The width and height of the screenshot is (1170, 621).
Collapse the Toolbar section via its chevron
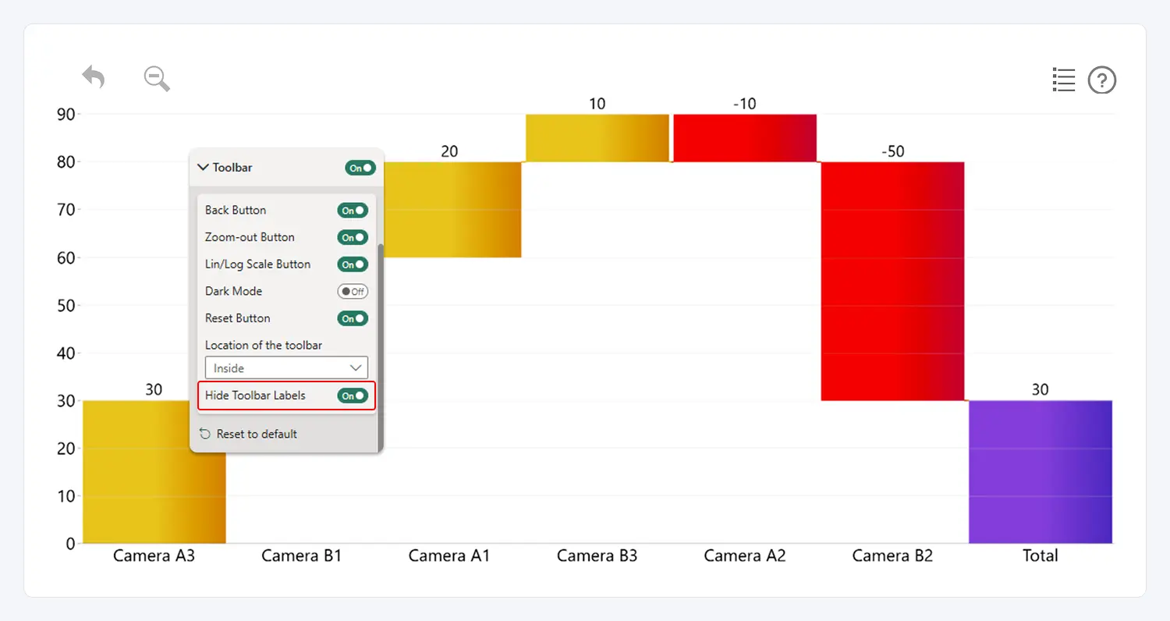202,167
